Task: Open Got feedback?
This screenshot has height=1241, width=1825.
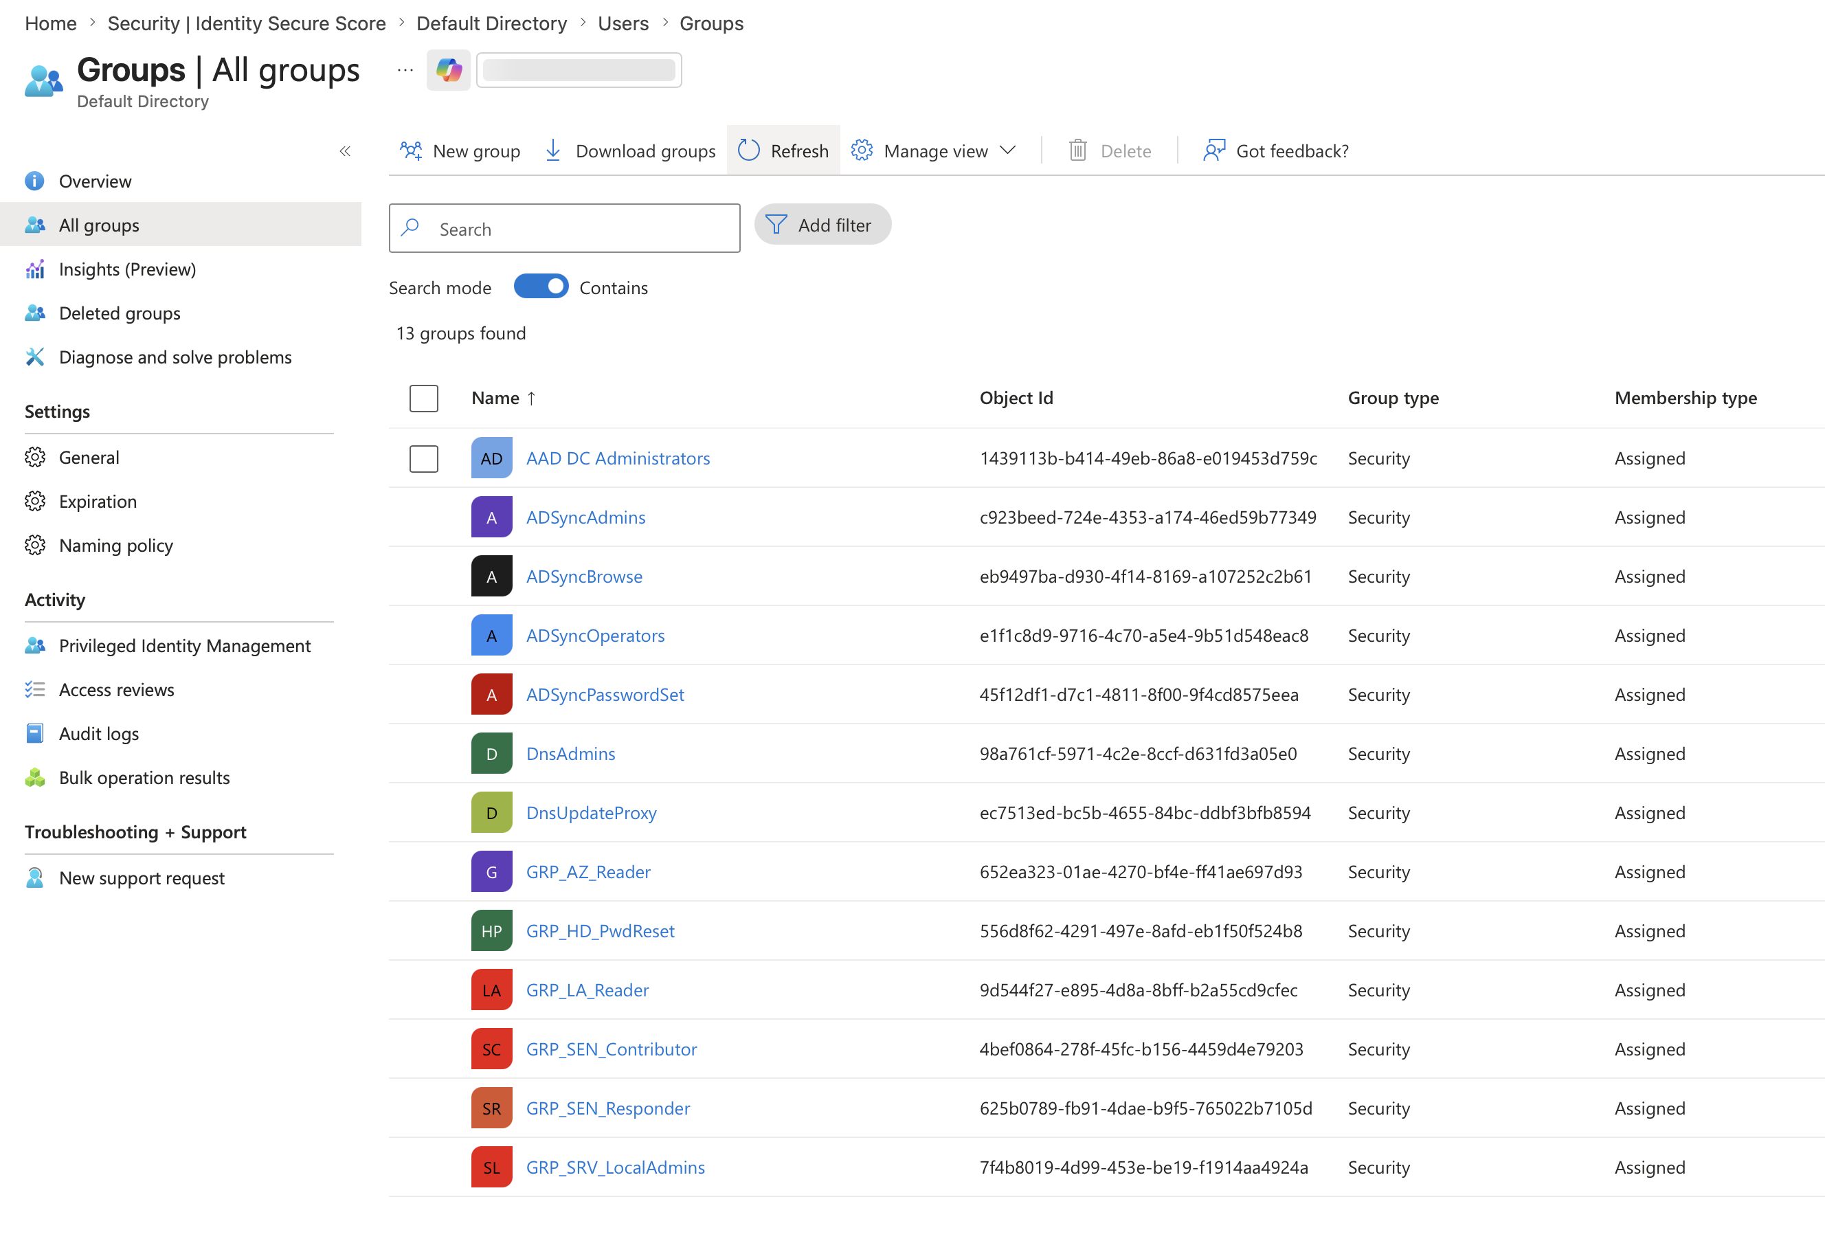Action: coord(1275,150)
